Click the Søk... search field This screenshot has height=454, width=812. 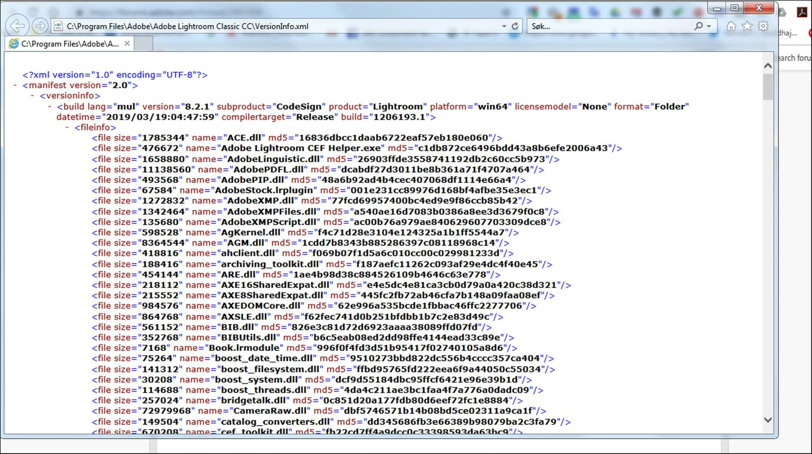point(609,26)
